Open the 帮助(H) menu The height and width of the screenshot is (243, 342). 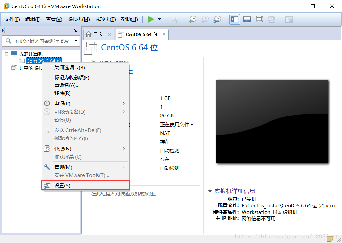(x=129, y=19)
